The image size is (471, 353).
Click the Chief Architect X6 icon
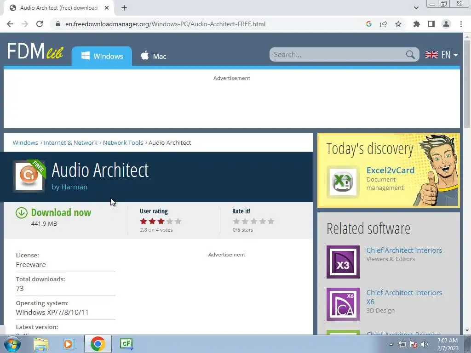point(343,304)
